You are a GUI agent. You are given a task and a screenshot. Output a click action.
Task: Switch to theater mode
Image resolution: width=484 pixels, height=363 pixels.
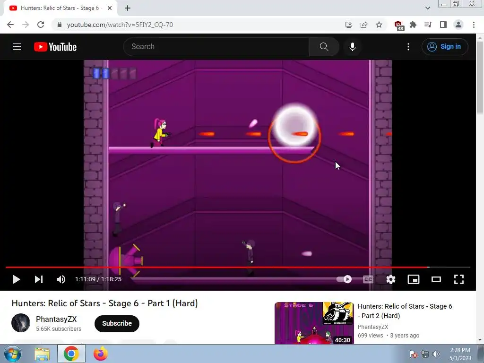436,279
